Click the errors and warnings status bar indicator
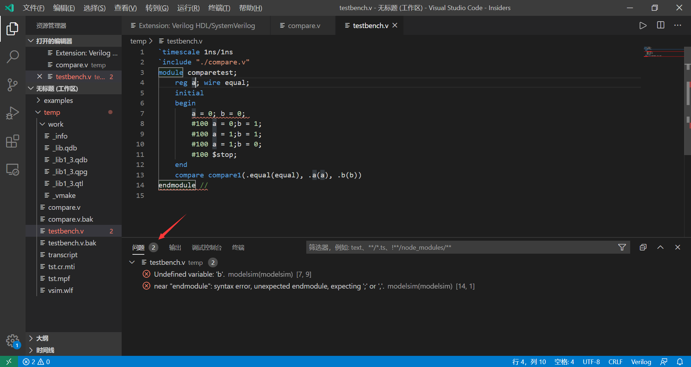The height and width of the screenshot is (367, 691). (36, 362)
